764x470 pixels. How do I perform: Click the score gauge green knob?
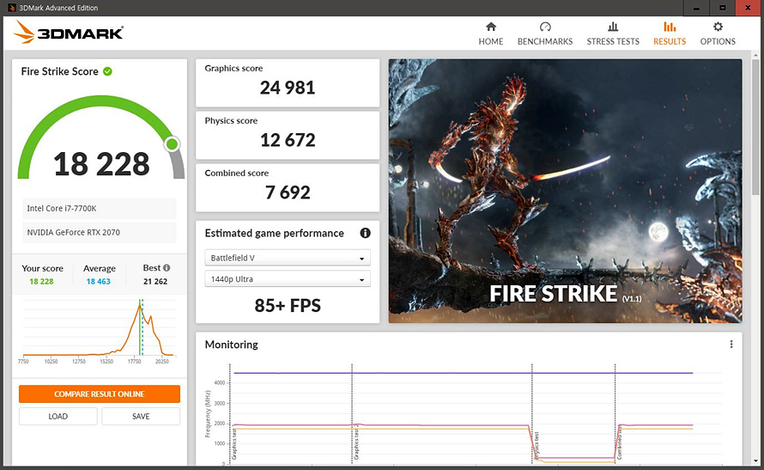172,143
